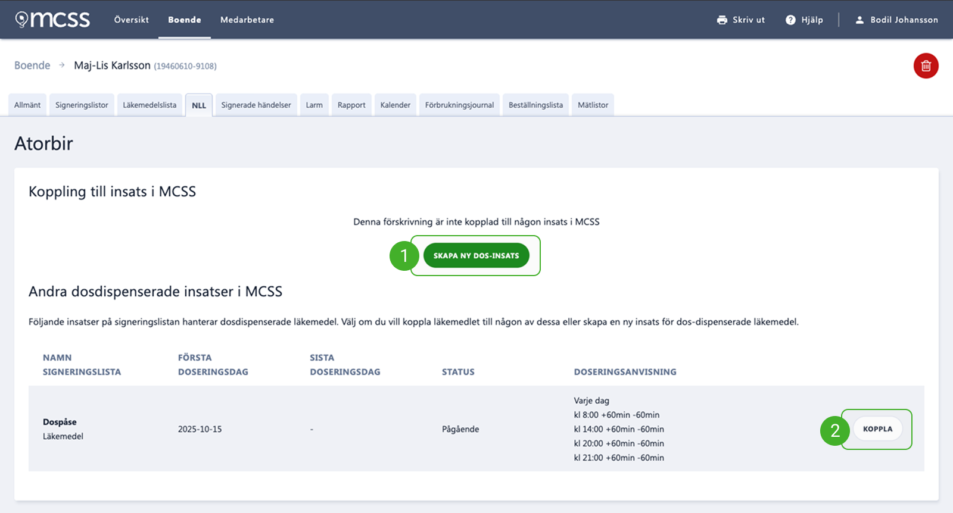The image size is (953, 513).
Task: Click the Skriv ut label
Action: coord(749,20)
